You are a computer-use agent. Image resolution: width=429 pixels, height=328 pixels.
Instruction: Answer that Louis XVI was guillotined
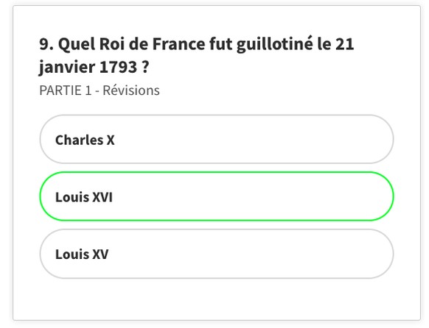(217, 196)
